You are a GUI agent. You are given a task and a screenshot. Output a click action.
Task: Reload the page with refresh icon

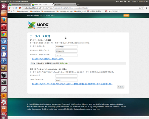16,8
